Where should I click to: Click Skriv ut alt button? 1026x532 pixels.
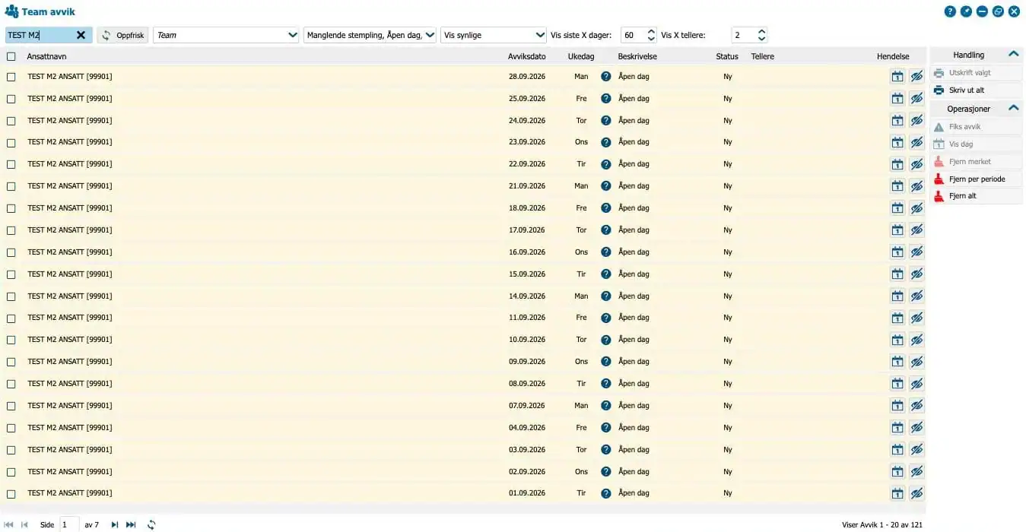[976, 90]
